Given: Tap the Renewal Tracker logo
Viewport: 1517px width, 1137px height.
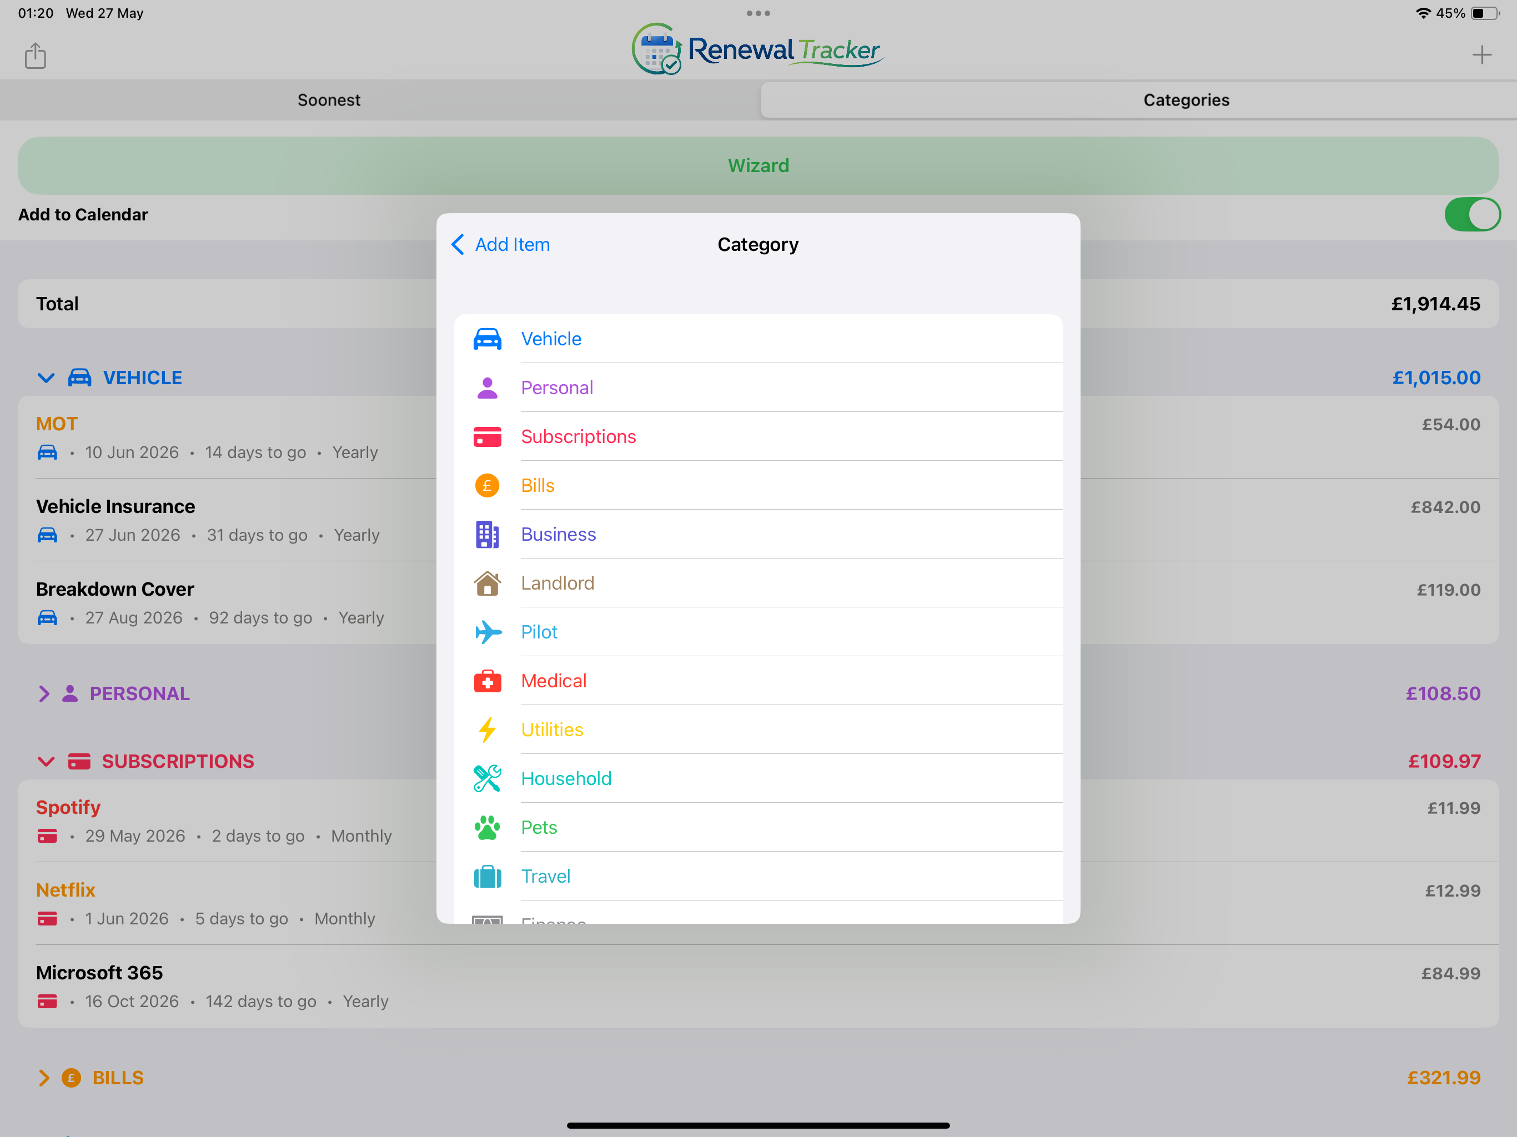Looking at the screenshot, I should click(x=758, y=49).
